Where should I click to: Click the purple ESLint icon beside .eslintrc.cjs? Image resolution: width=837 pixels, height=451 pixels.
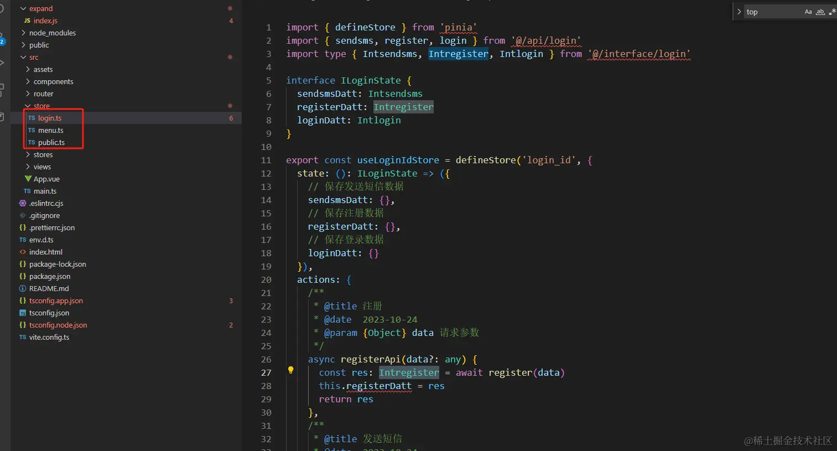click(x=23, y=203)
